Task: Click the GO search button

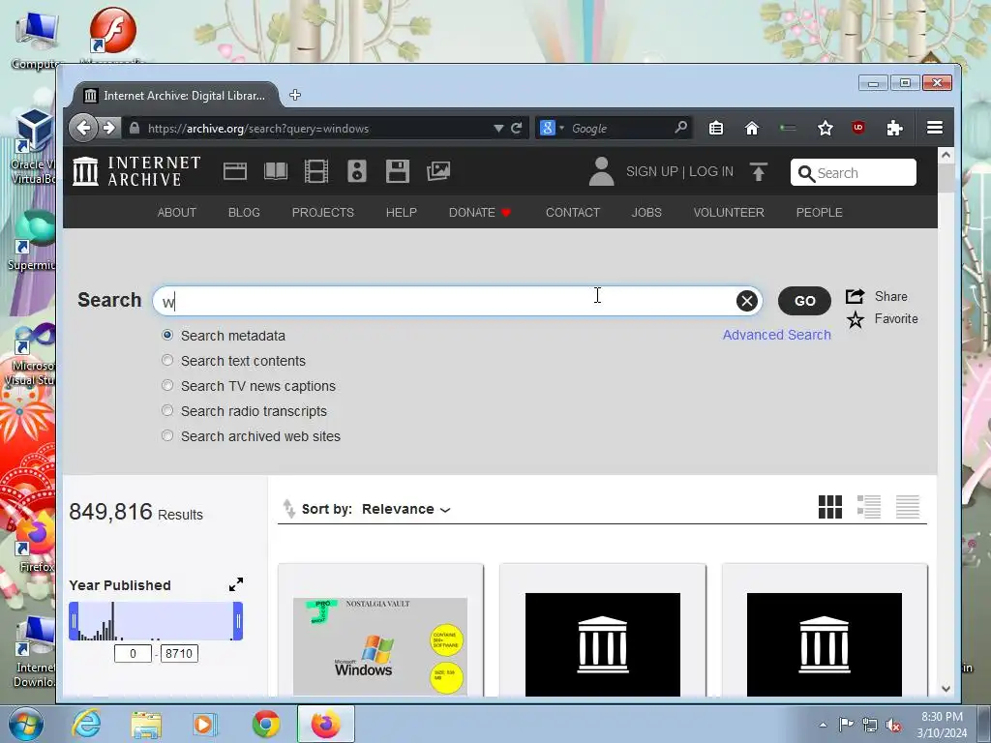Action: point(804,301)
